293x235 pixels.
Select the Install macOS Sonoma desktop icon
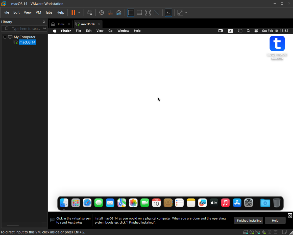pos(277,48)
